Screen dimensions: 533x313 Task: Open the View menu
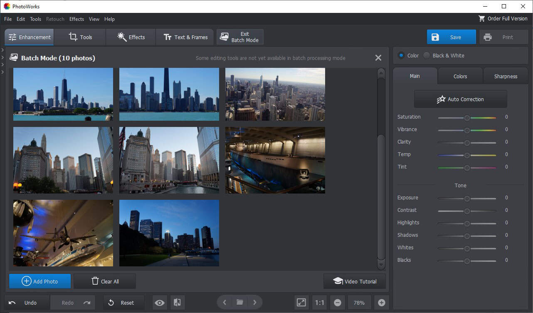[94, 19]
